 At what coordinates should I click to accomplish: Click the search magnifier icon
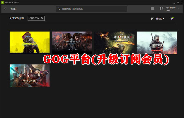click(59, 9)
